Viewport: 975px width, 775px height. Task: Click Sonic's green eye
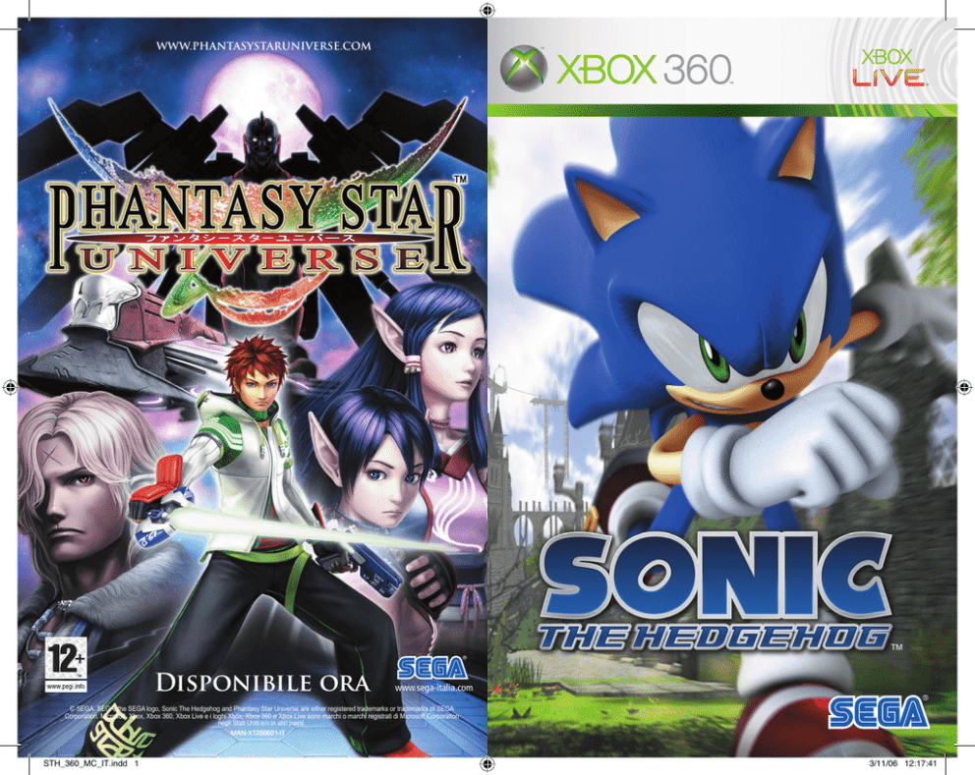coord(711,355)
